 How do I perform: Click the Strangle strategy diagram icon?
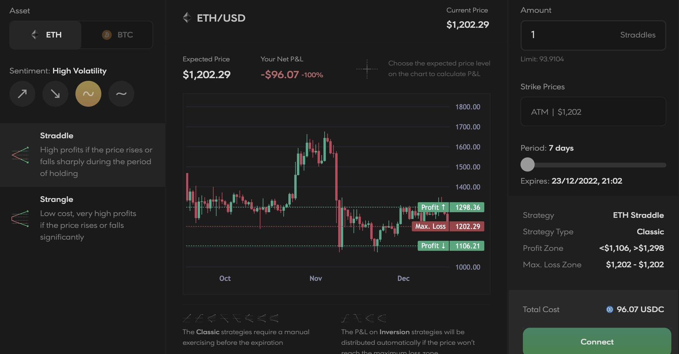click(x=20, y=218)
